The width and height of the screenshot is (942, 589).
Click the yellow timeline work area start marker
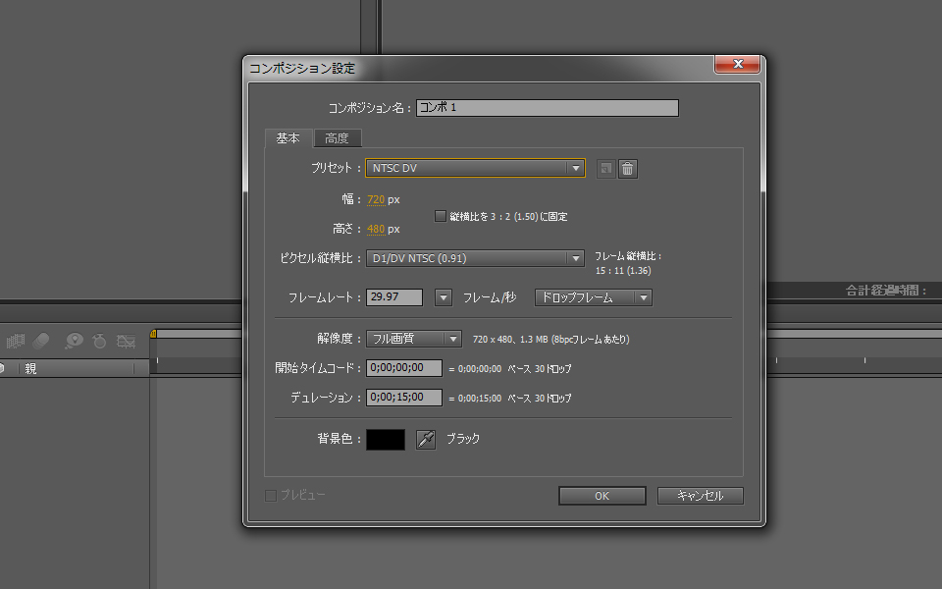[x=153, y=334]
